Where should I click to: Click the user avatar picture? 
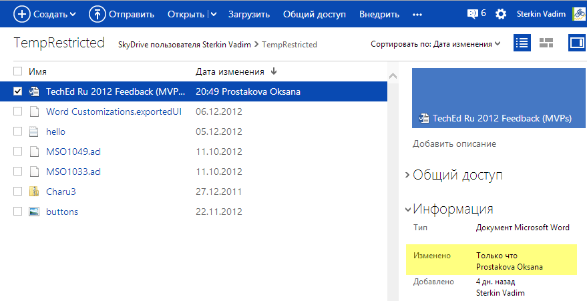coord(580,14)
